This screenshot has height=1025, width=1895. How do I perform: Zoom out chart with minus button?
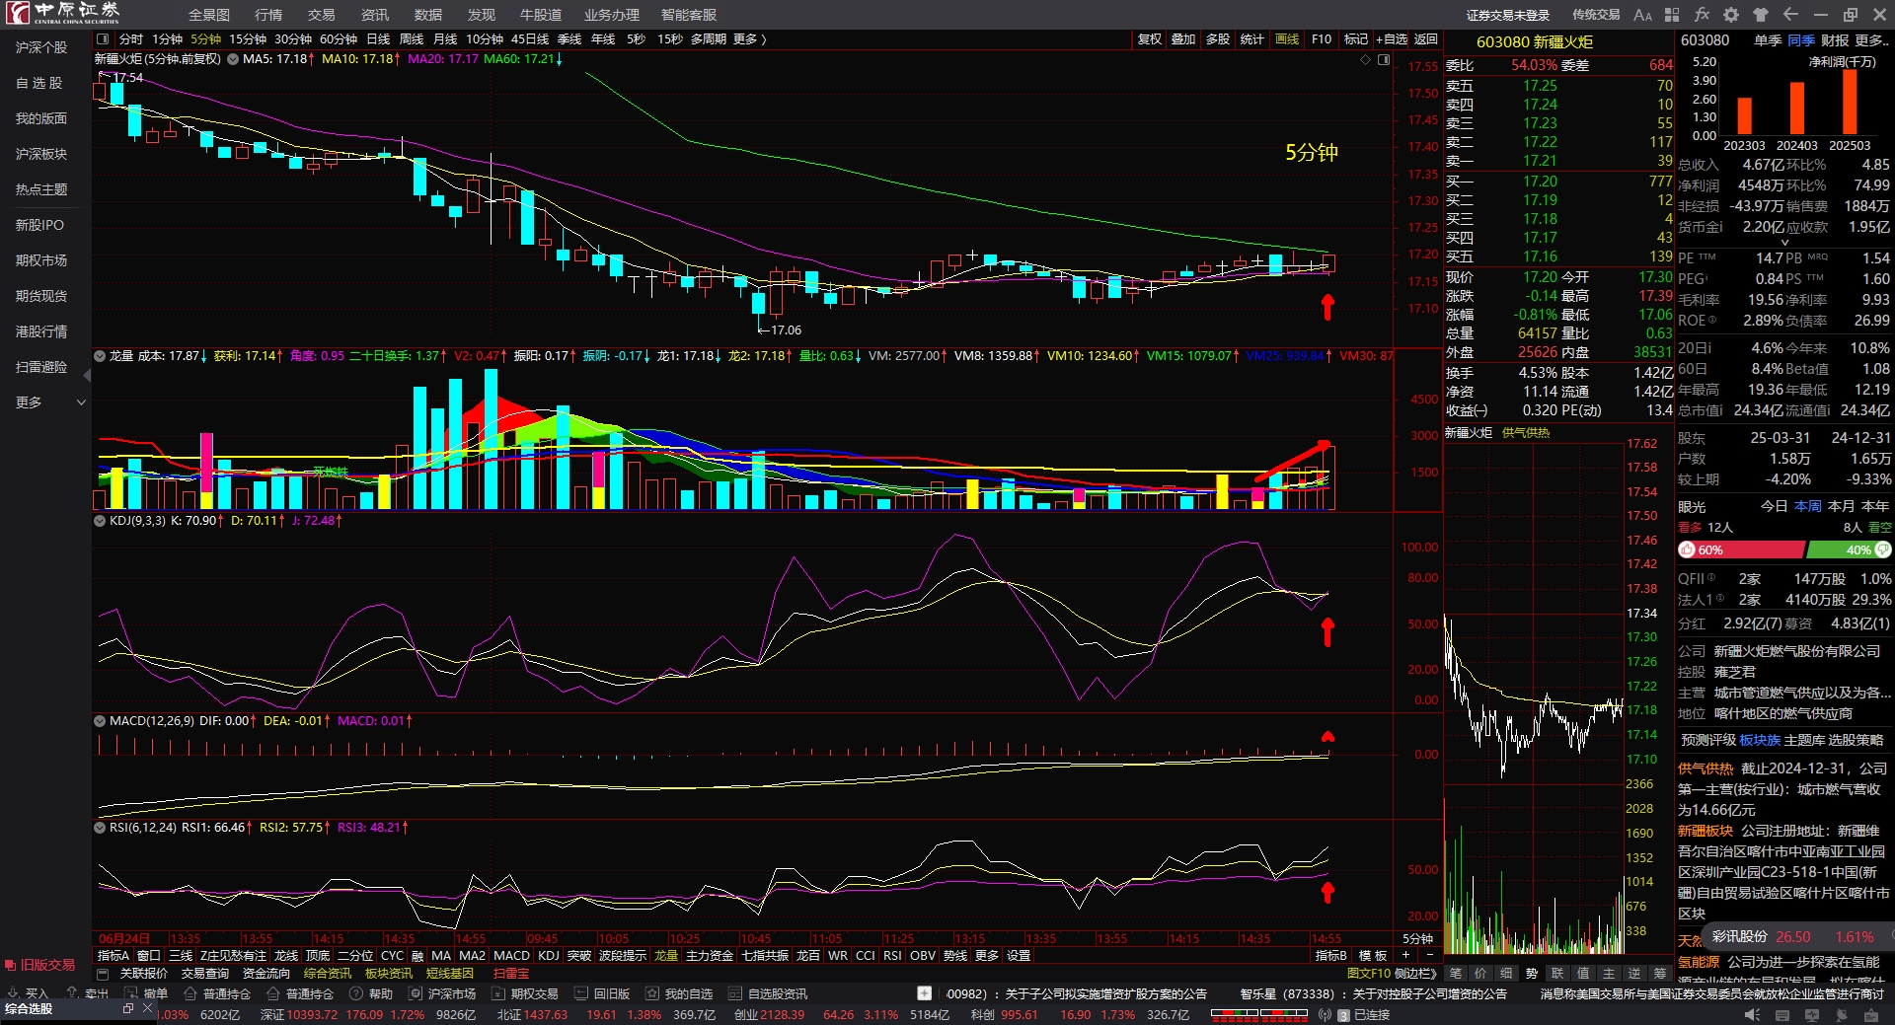(x=1430, y=955)
